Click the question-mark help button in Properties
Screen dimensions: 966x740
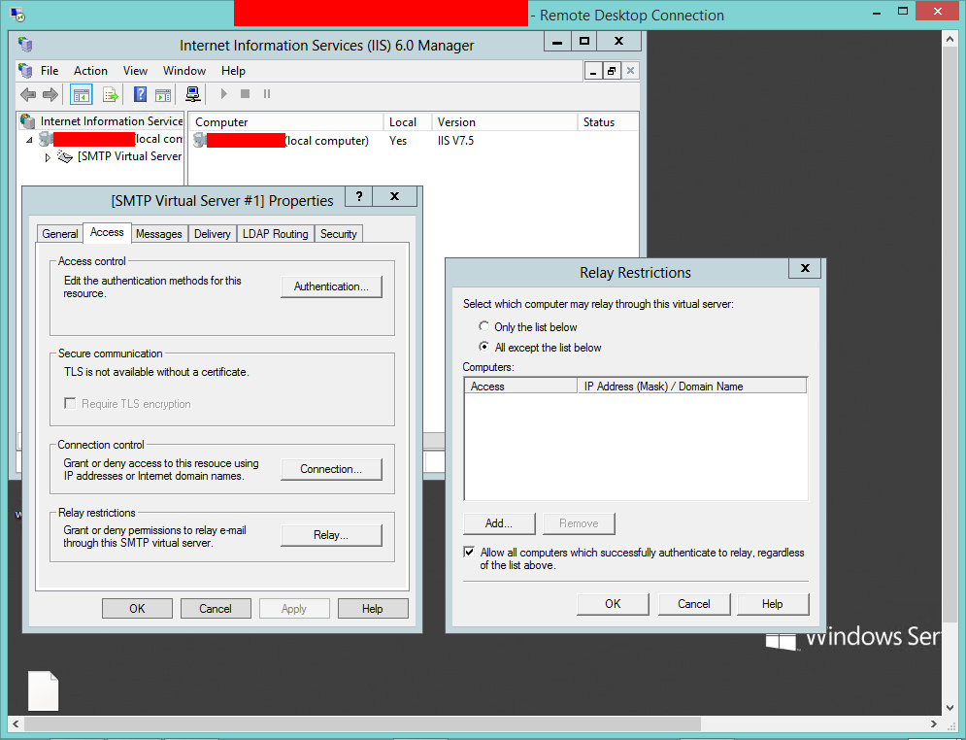[x=359, y=196]
